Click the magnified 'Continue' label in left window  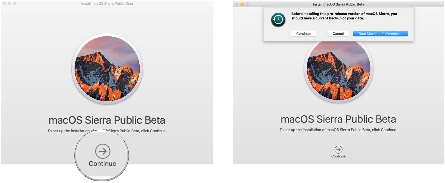[103, 164]
